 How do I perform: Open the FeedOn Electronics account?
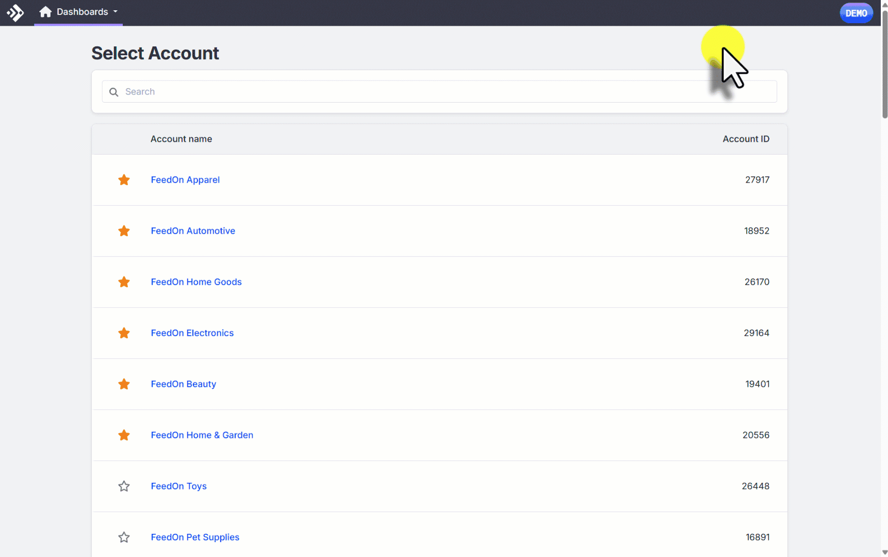tap(192, 333)
